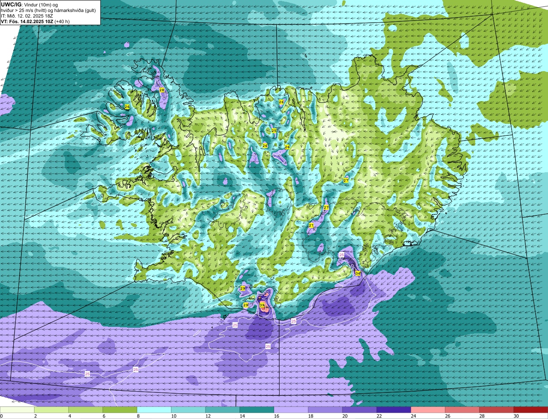Pick the 12–14 m/s teal legend swatch
This screenshot has width=548, height=419.
pos(223,410)
